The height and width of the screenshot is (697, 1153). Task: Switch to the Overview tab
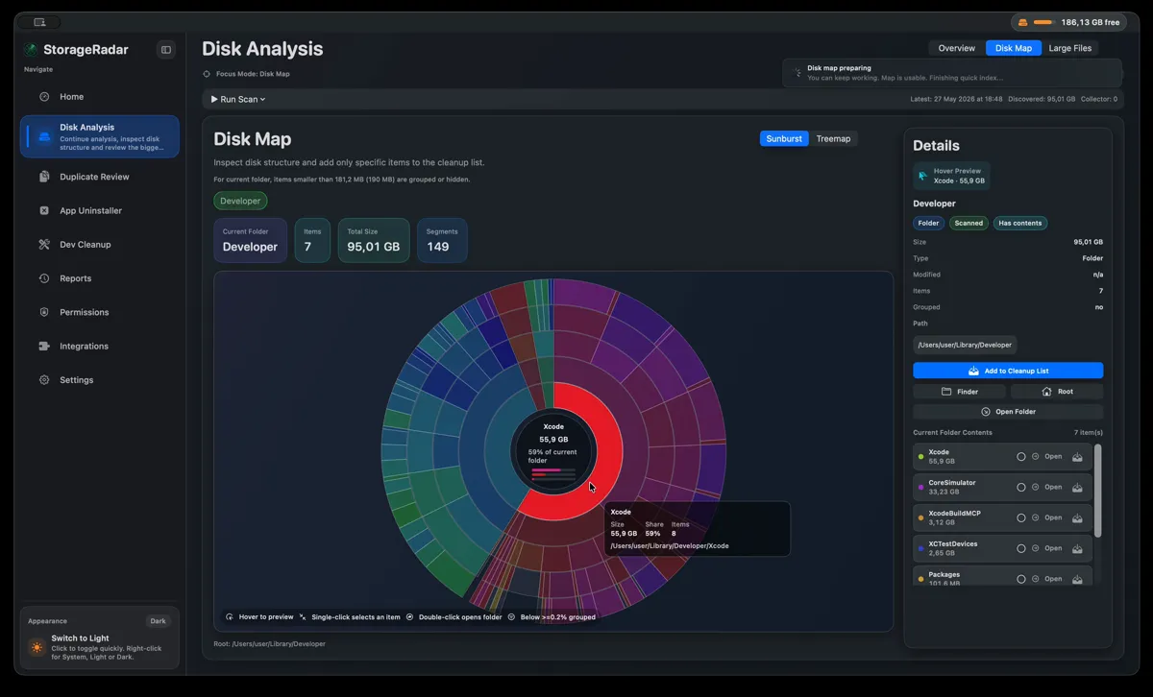coord(957,48)
